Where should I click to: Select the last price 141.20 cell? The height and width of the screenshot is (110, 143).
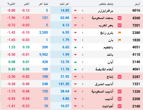(x=61, y=84)
